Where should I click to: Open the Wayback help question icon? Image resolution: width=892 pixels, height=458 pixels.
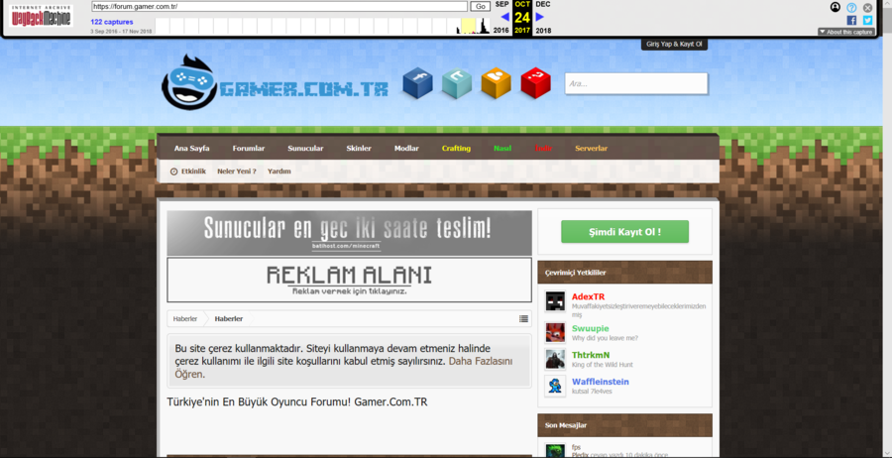851,8
